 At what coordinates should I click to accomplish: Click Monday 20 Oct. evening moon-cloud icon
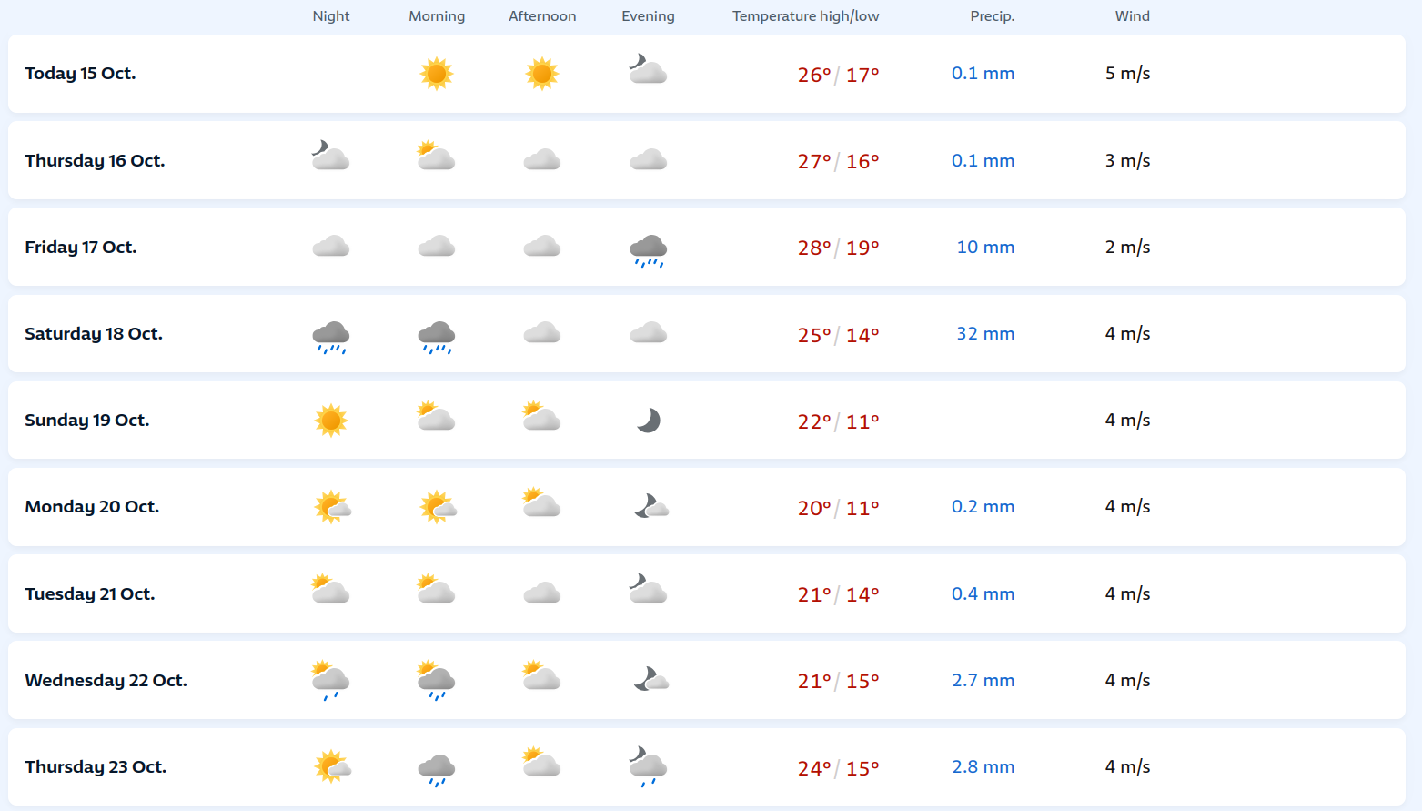(x=651, y=506)
